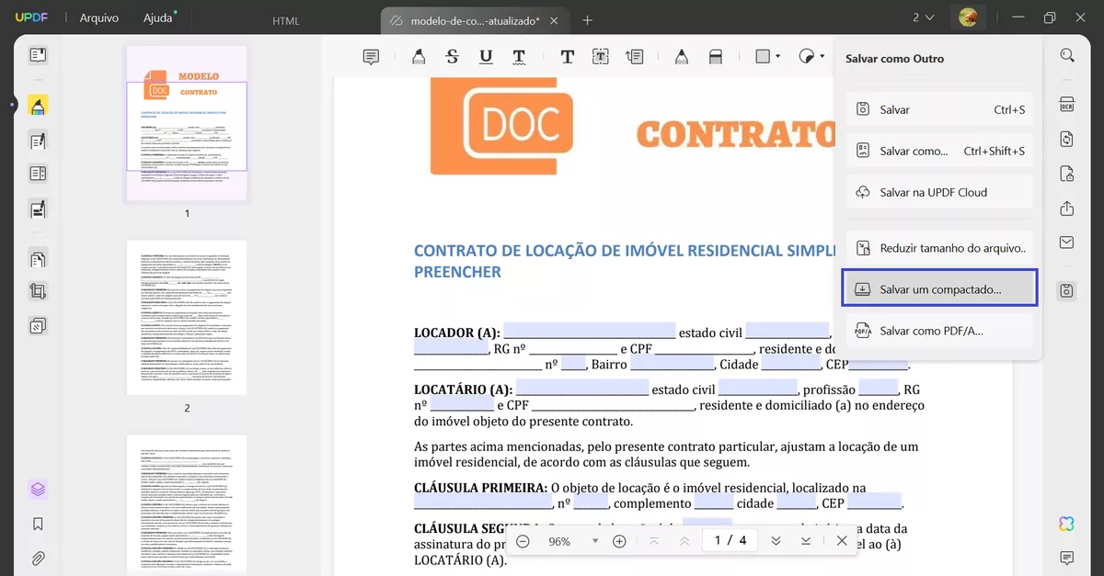Open the OCR tool on the right sidebar
Screen dimensions: 1104x576
coord(1066,104)
